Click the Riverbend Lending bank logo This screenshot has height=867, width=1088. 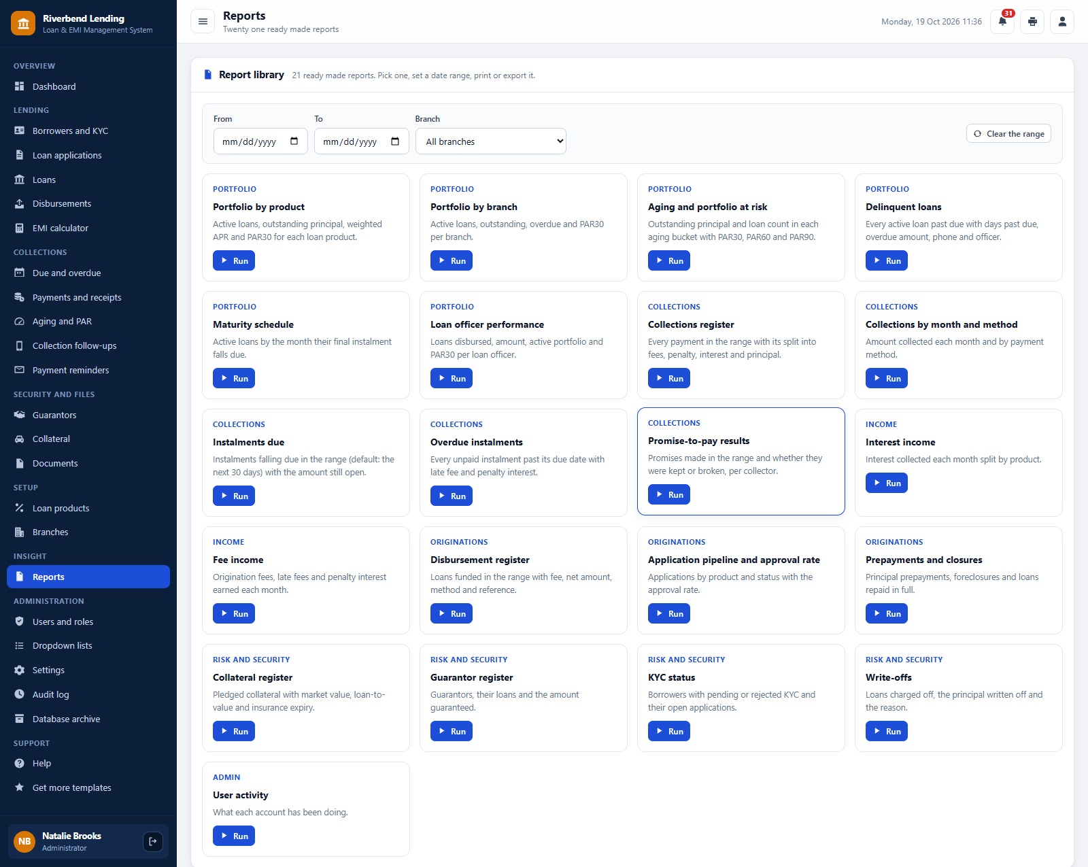(23, 23)
